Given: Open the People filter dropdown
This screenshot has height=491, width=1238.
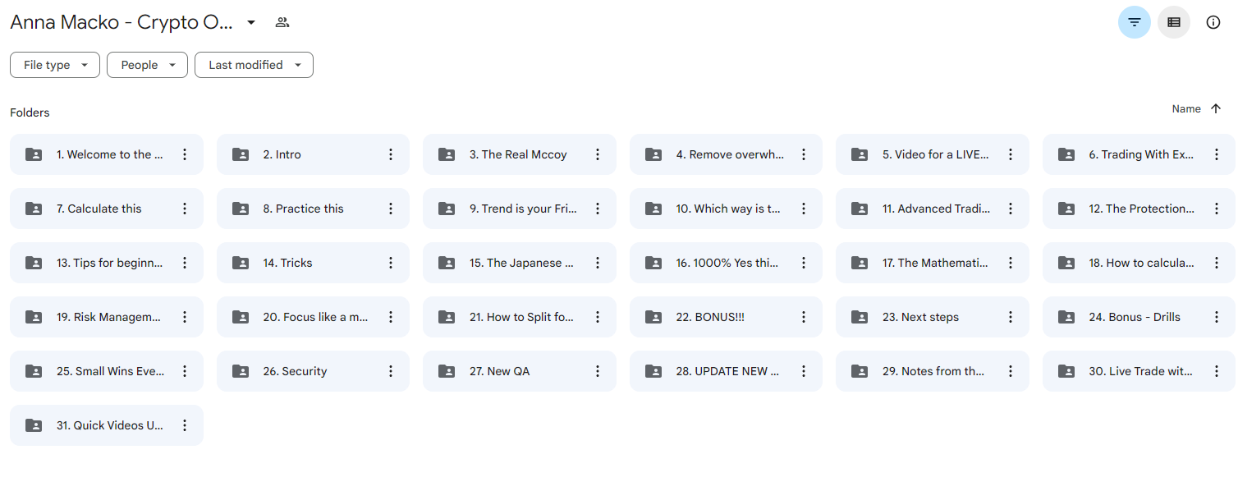Looking at the screenshot, I should coord(147,65).
